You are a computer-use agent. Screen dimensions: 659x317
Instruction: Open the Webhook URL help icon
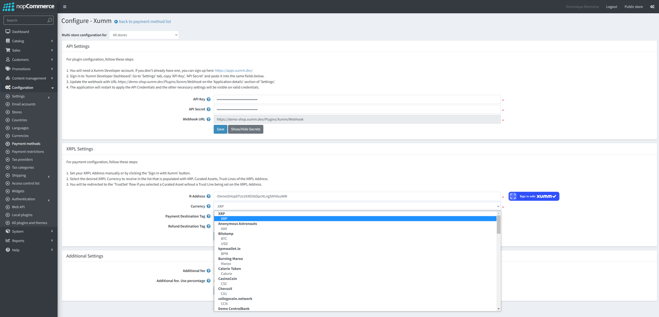point(209,120)
